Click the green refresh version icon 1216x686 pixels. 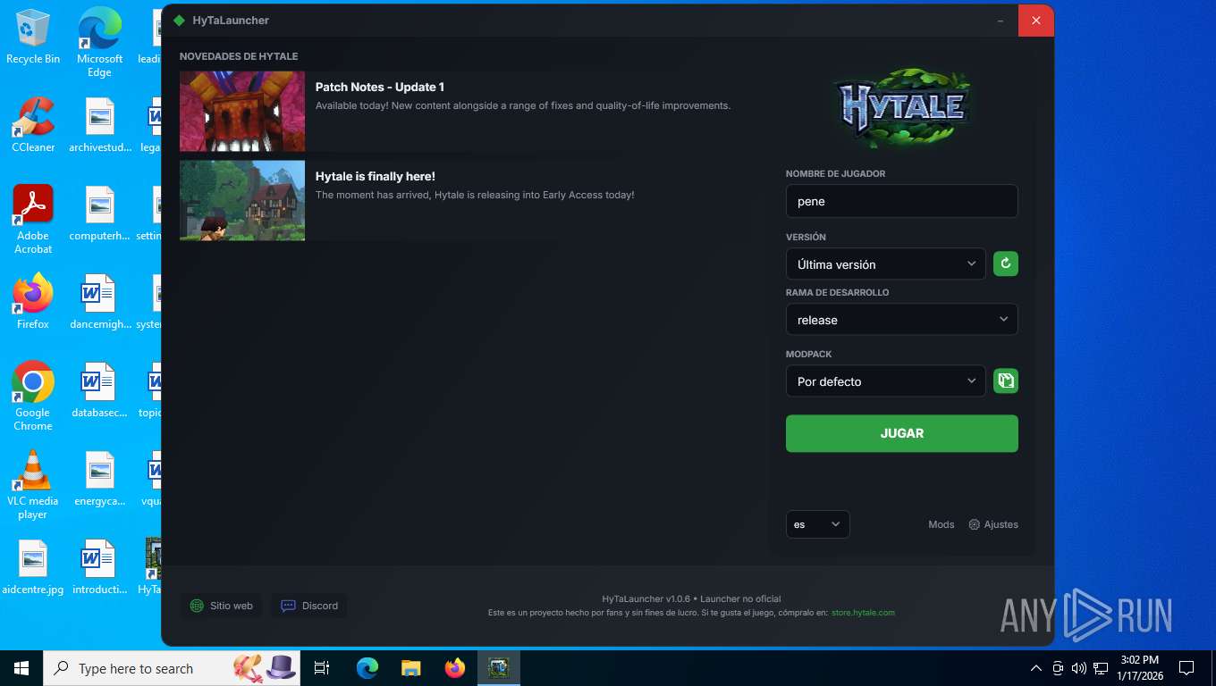1006,264
